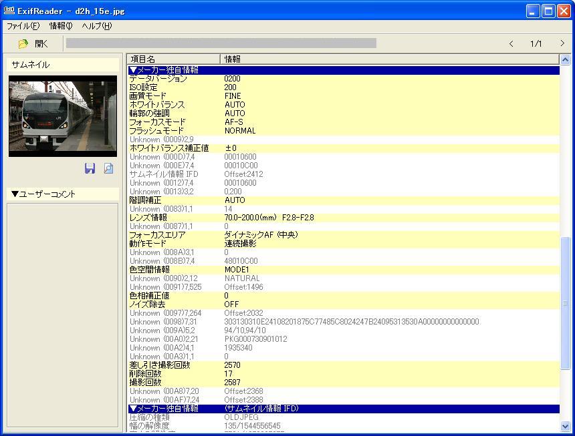Image resolution: width=575 pixels, height=436 pixels.
Task: Go to next image arrow
Action: tap(562, 43)
